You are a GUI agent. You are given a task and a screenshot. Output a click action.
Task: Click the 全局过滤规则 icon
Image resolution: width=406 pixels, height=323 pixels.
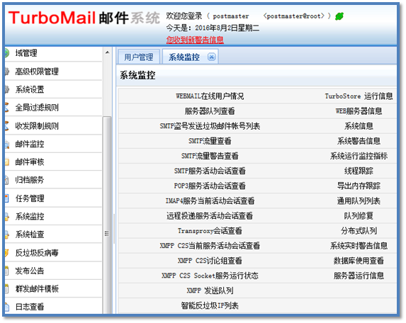click(x=7, y=108)
